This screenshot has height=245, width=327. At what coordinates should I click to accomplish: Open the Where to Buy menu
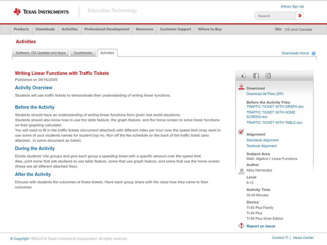click(210, 29)
